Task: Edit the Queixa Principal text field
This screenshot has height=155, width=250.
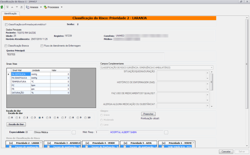Action: pyautogui.click(x=85, y=57)
